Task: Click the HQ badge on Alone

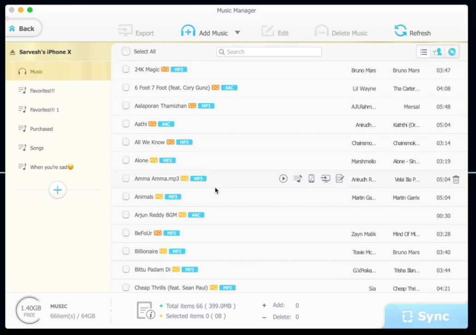Action: [x=153, y=160]
